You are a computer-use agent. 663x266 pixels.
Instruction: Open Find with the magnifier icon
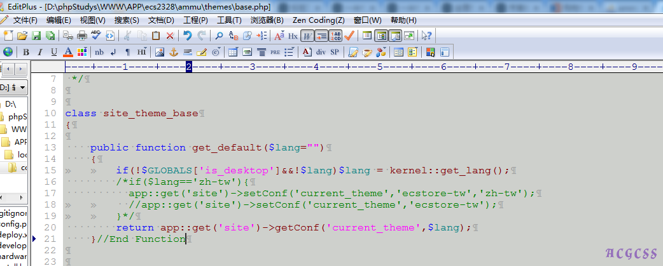tap(219, 36)
